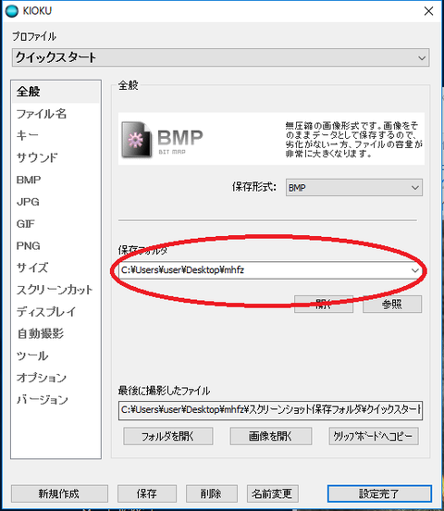444x511 pixels.
Task: Select ツール in the settings list
Action: point(55,355)
